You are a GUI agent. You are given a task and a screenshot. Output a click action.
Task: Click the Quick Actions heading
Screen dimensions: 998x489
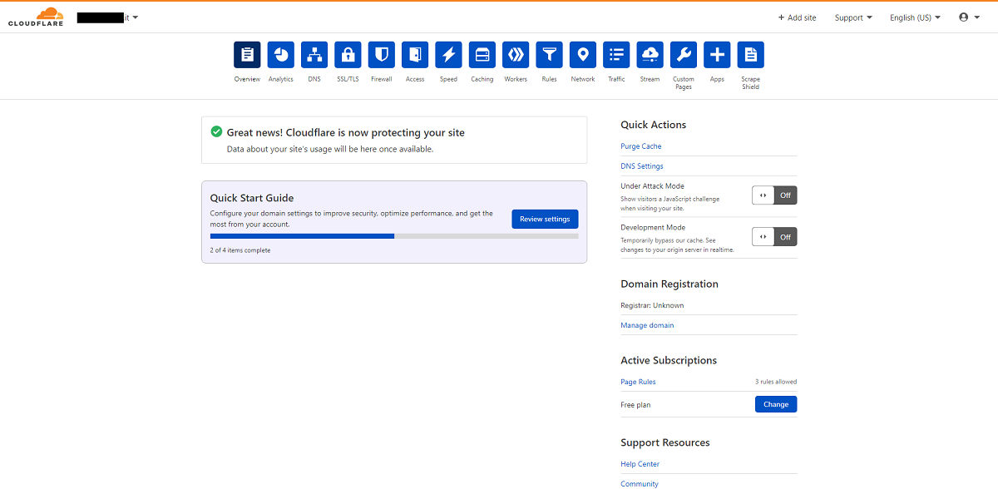(654, 125)
